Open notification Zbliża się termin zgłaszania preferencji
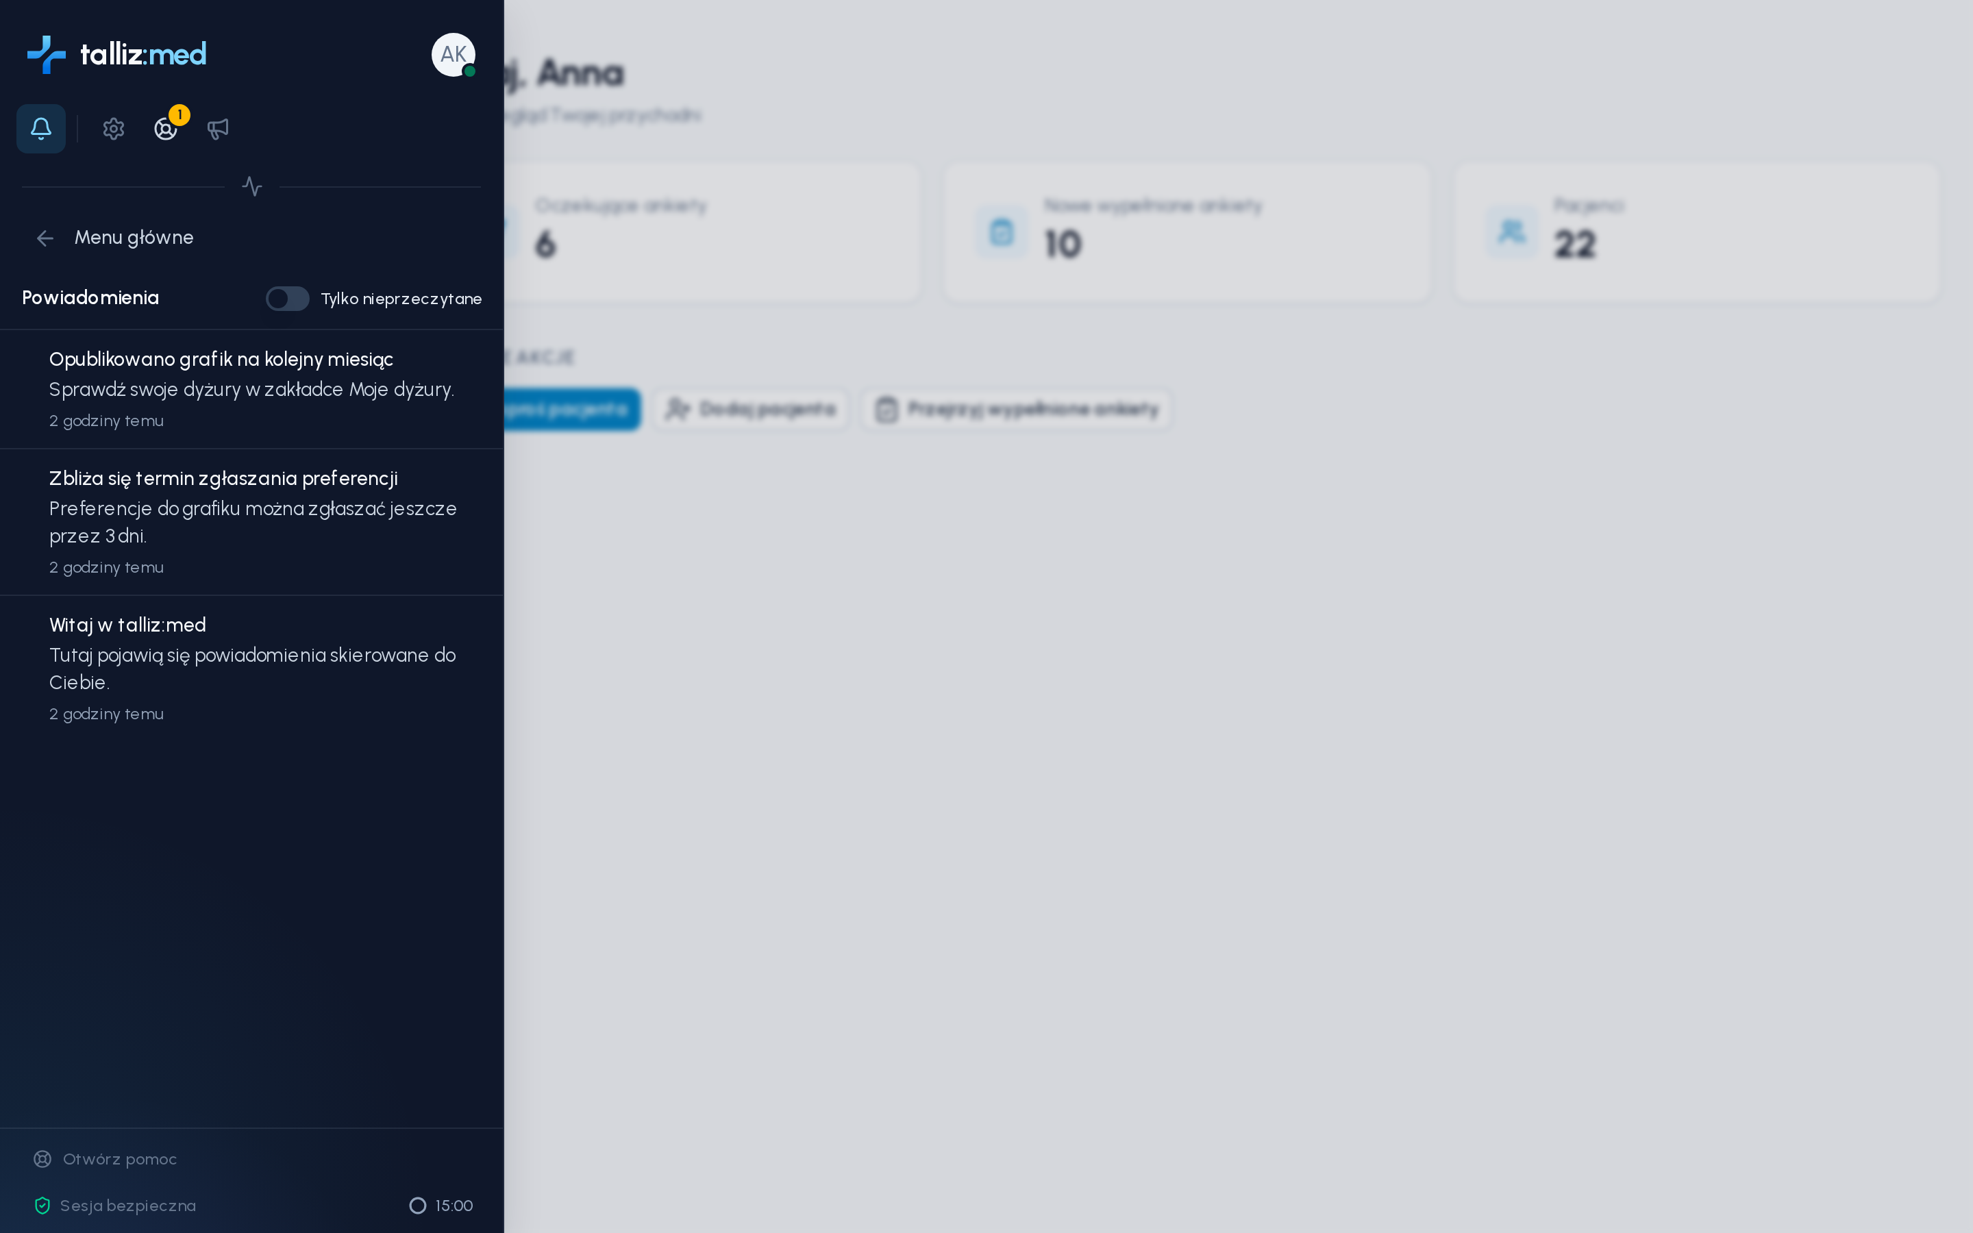 (252, 522)
